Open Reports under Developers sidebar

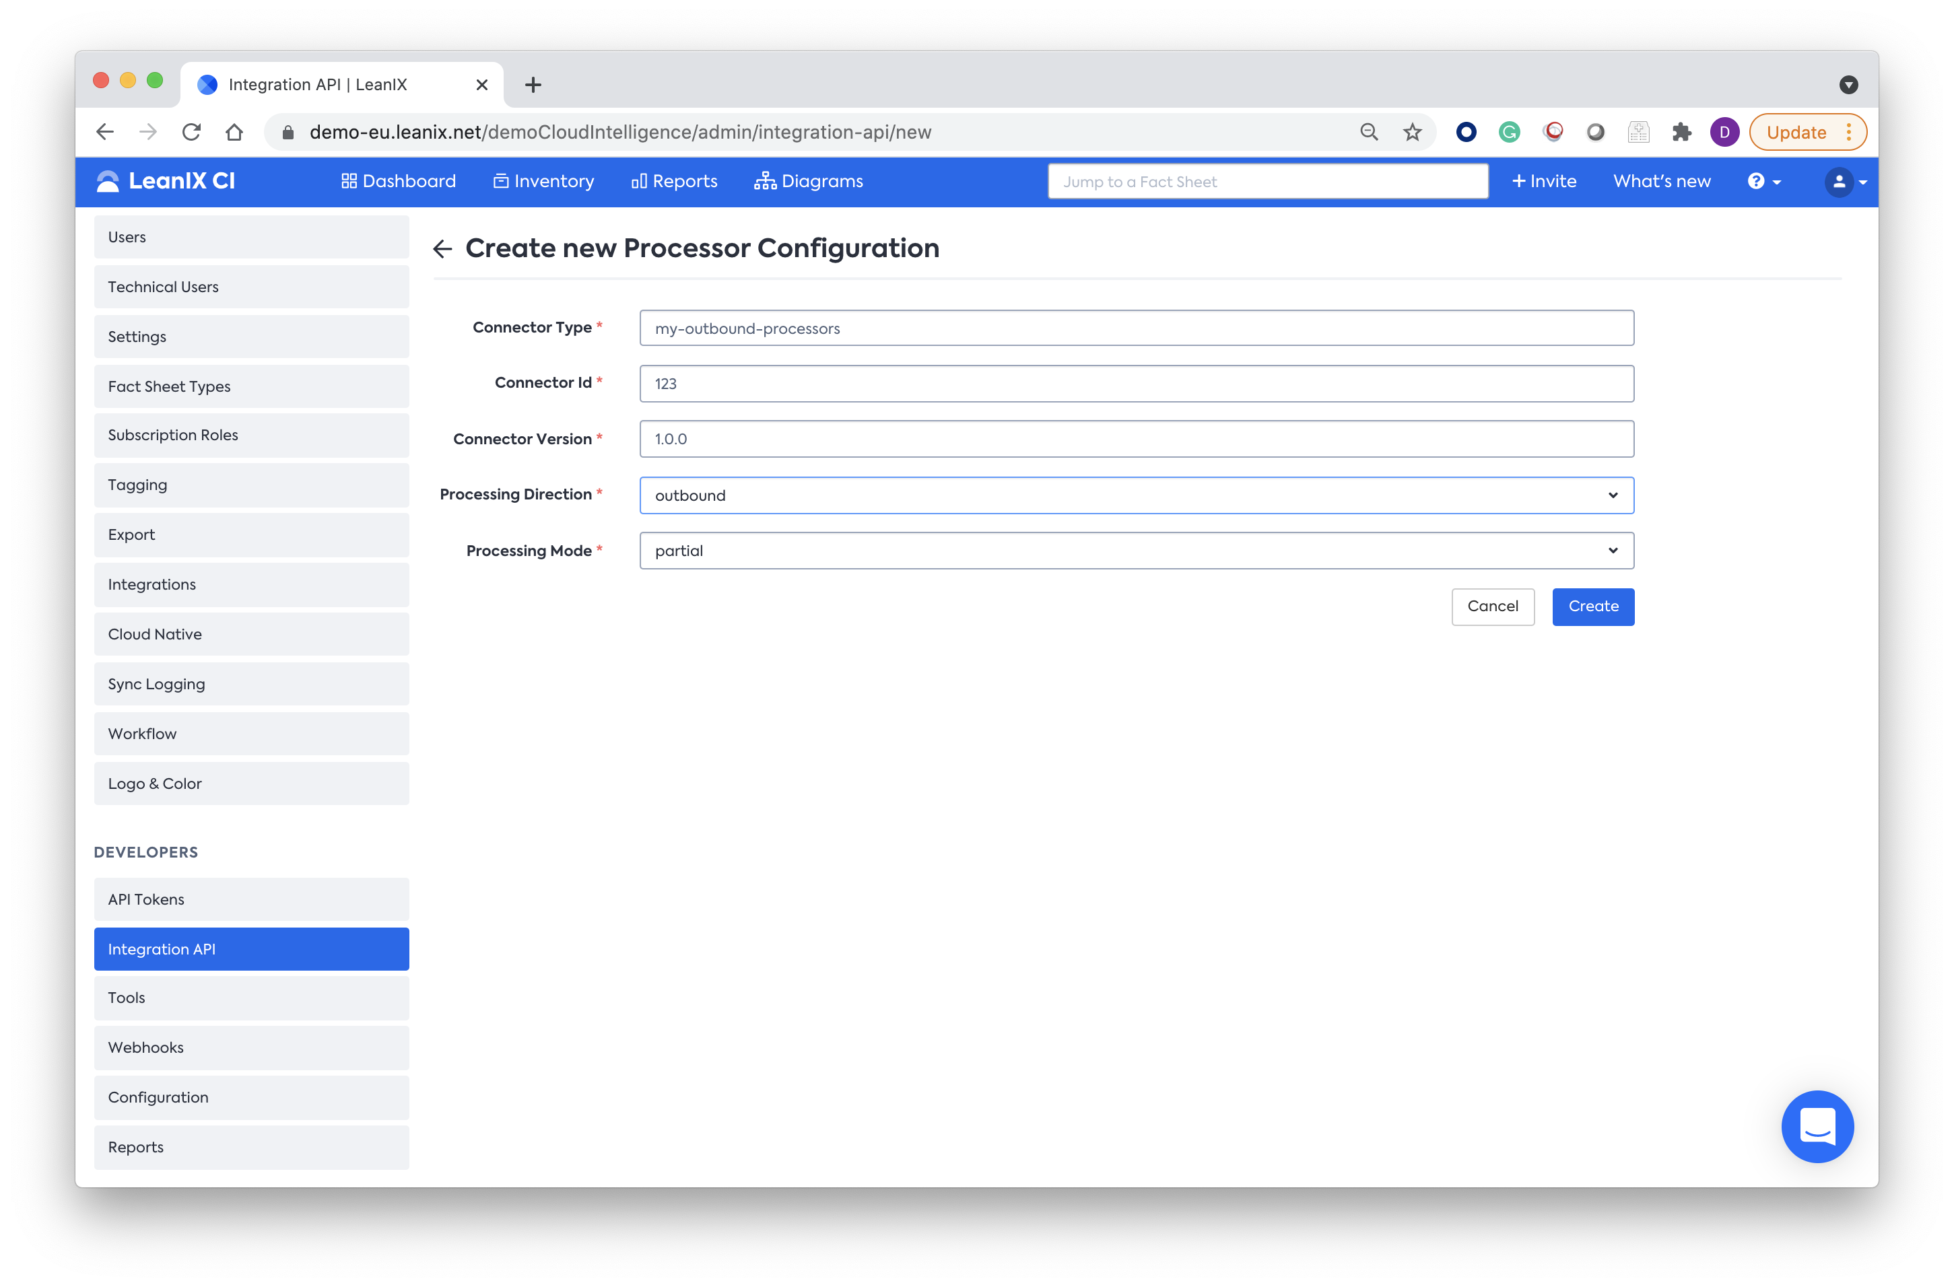point(251,1148)
